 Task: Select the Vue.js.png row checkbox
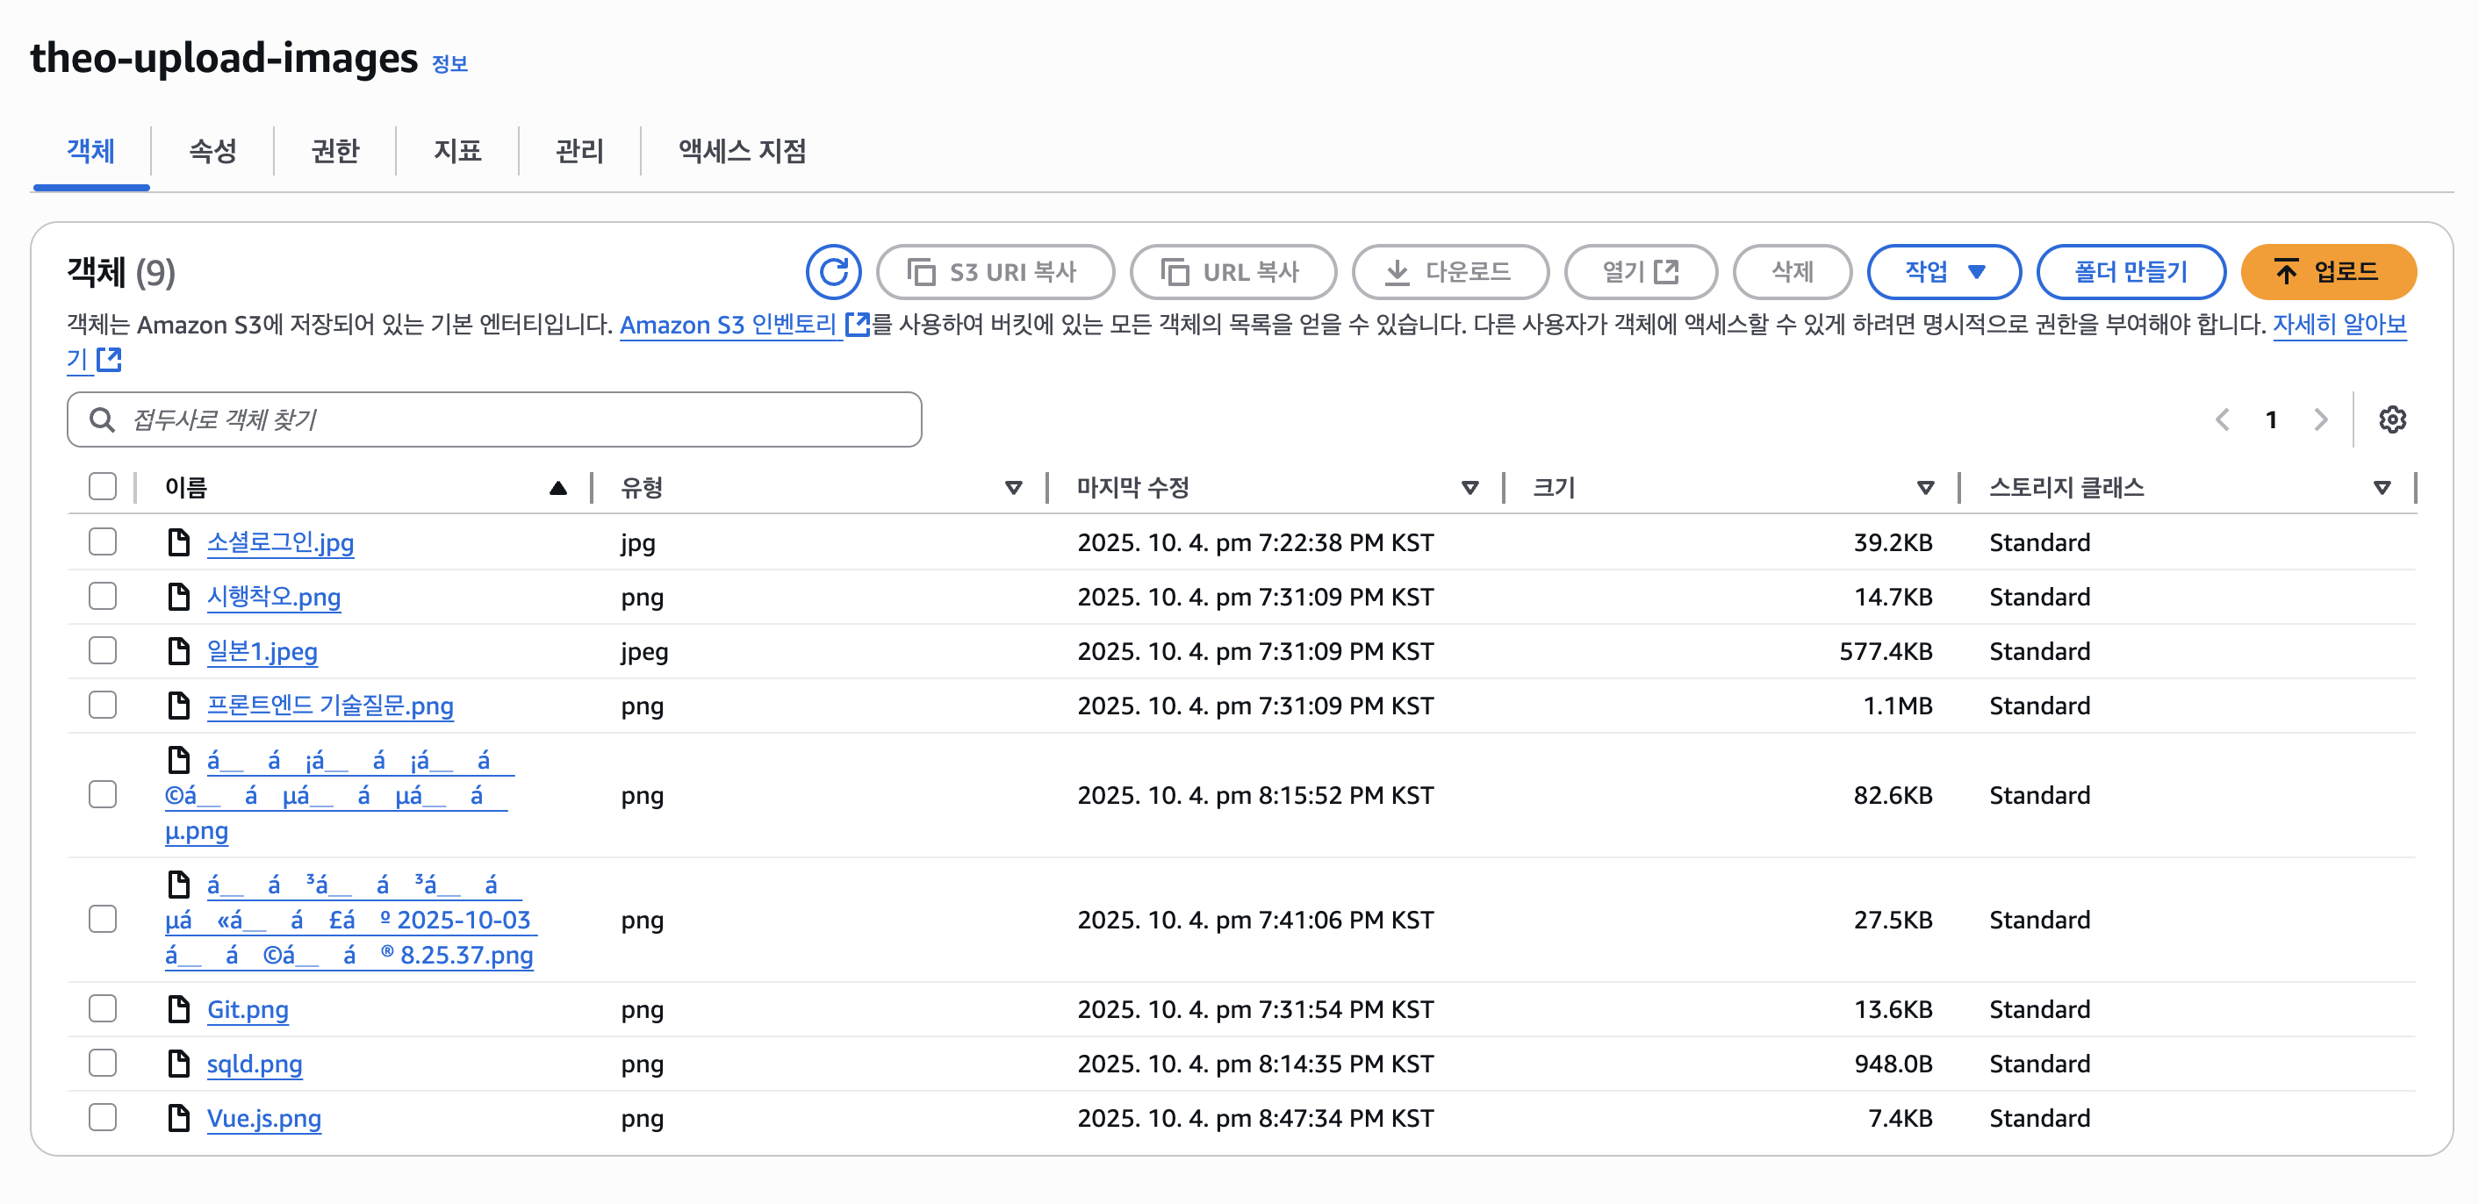coord(103,1117)
